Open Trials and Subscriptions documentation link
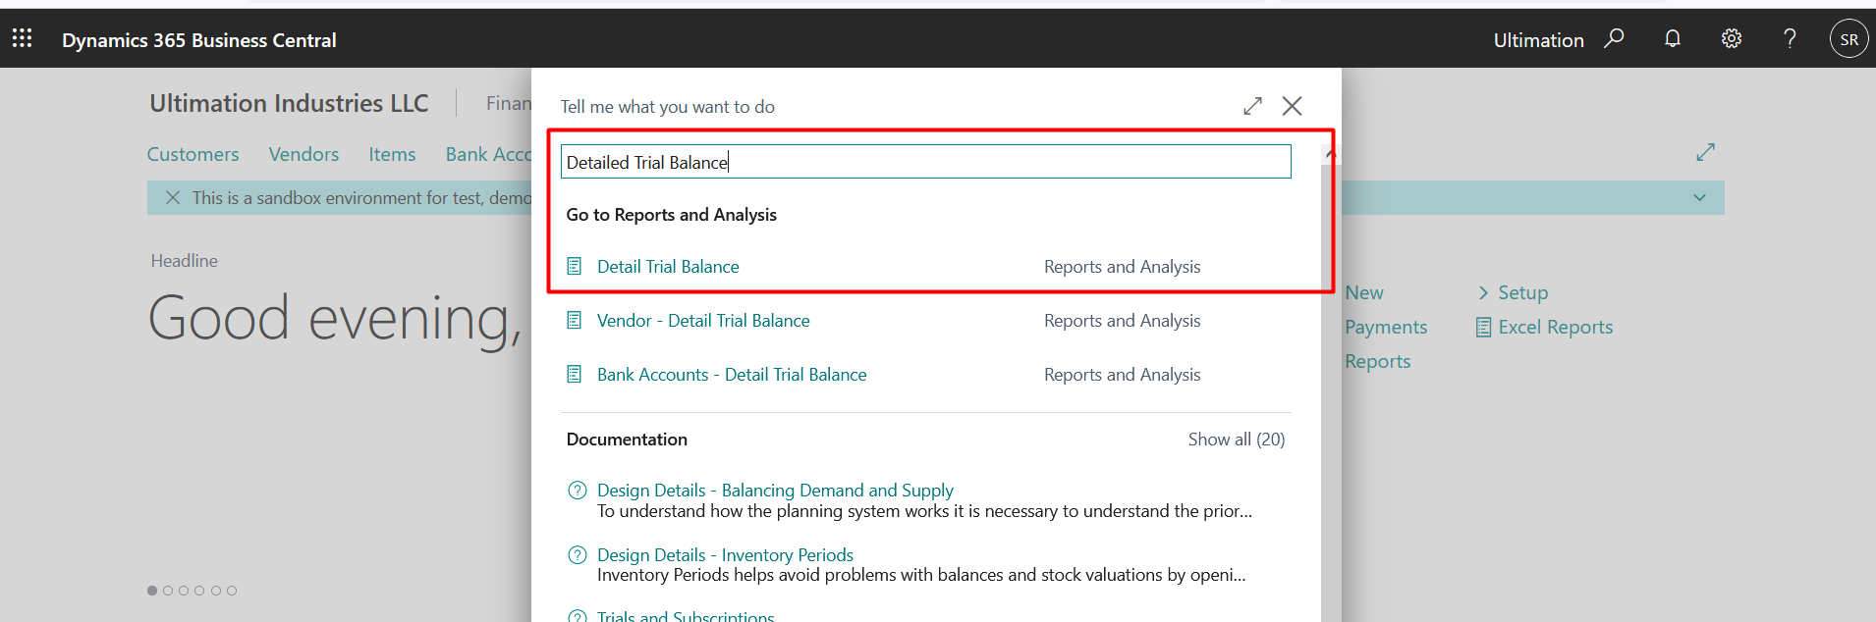The width and height of the screenshot is (1876, 622). pos(686,616)
